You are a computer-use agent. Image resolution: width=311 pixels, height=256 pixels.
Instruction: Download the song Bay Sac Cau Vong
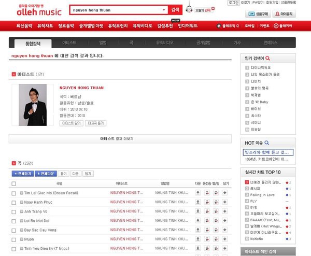[198, 230]
